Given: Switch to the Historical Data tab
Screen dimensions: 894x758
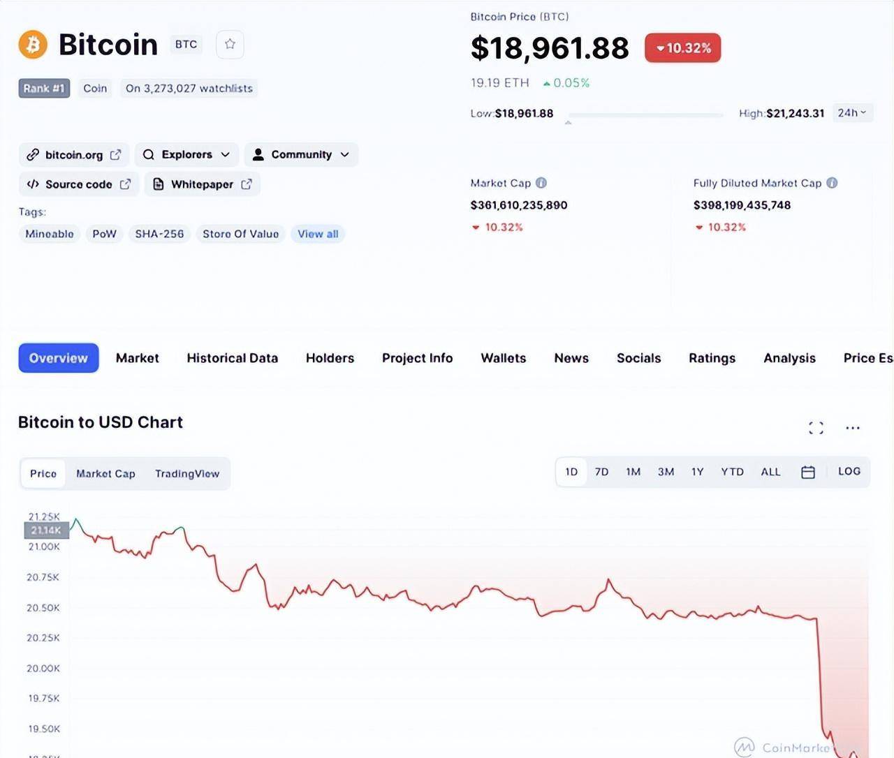Looking at the screenshot, I should (x=232, y=358).
